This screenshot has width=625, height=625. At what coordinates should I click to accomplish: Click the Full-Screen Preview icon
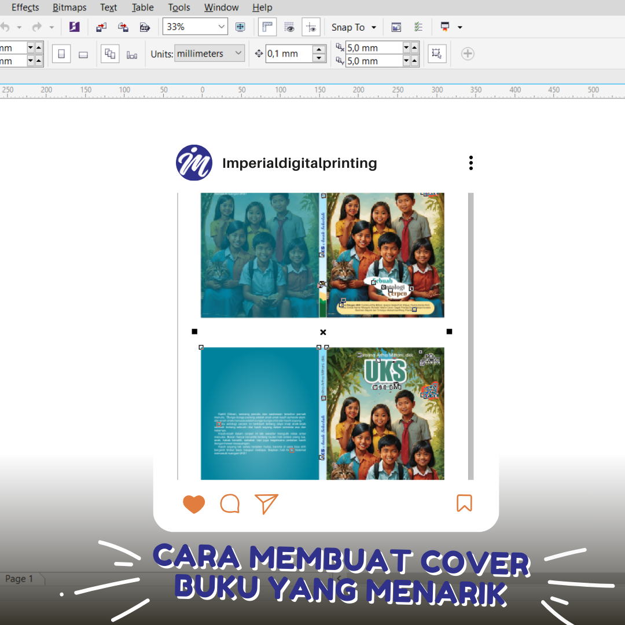point(240,27)
